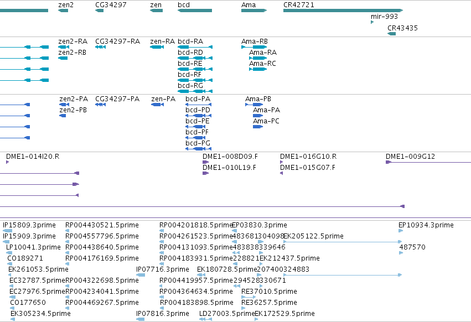Viewport: 471px width, 322px height.
Task: Choose the RP004176169.5prime EST
Action: pos(68,264)
